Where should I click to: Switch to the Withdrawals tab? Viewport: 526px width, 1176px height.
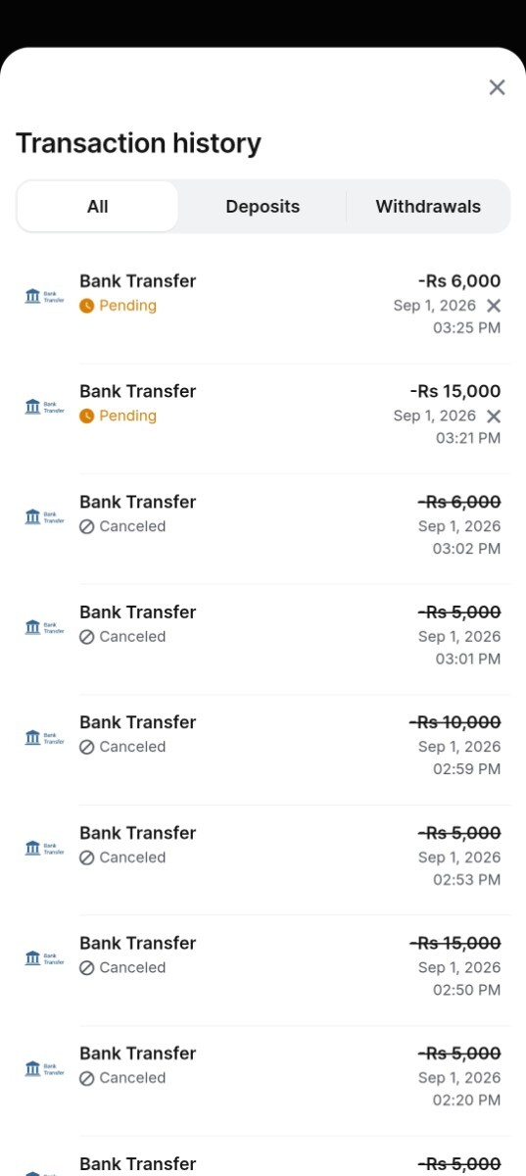tap(428, 207)
